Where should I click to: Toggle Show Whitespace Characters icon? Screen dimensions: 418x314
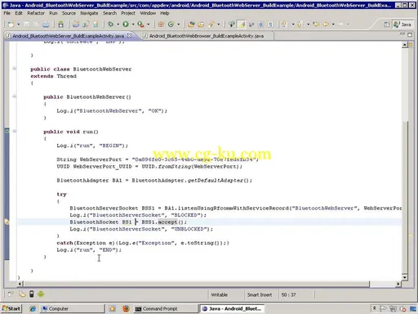click(x=270, y=25)
